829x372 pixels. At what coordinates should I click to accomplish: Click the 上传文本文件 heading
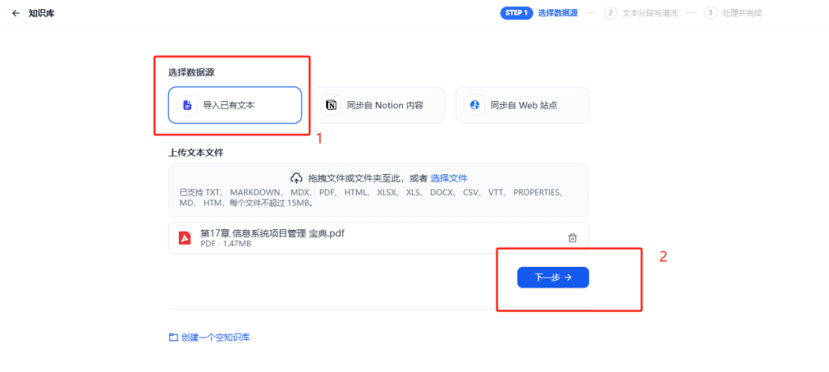(x=196, y=153)
